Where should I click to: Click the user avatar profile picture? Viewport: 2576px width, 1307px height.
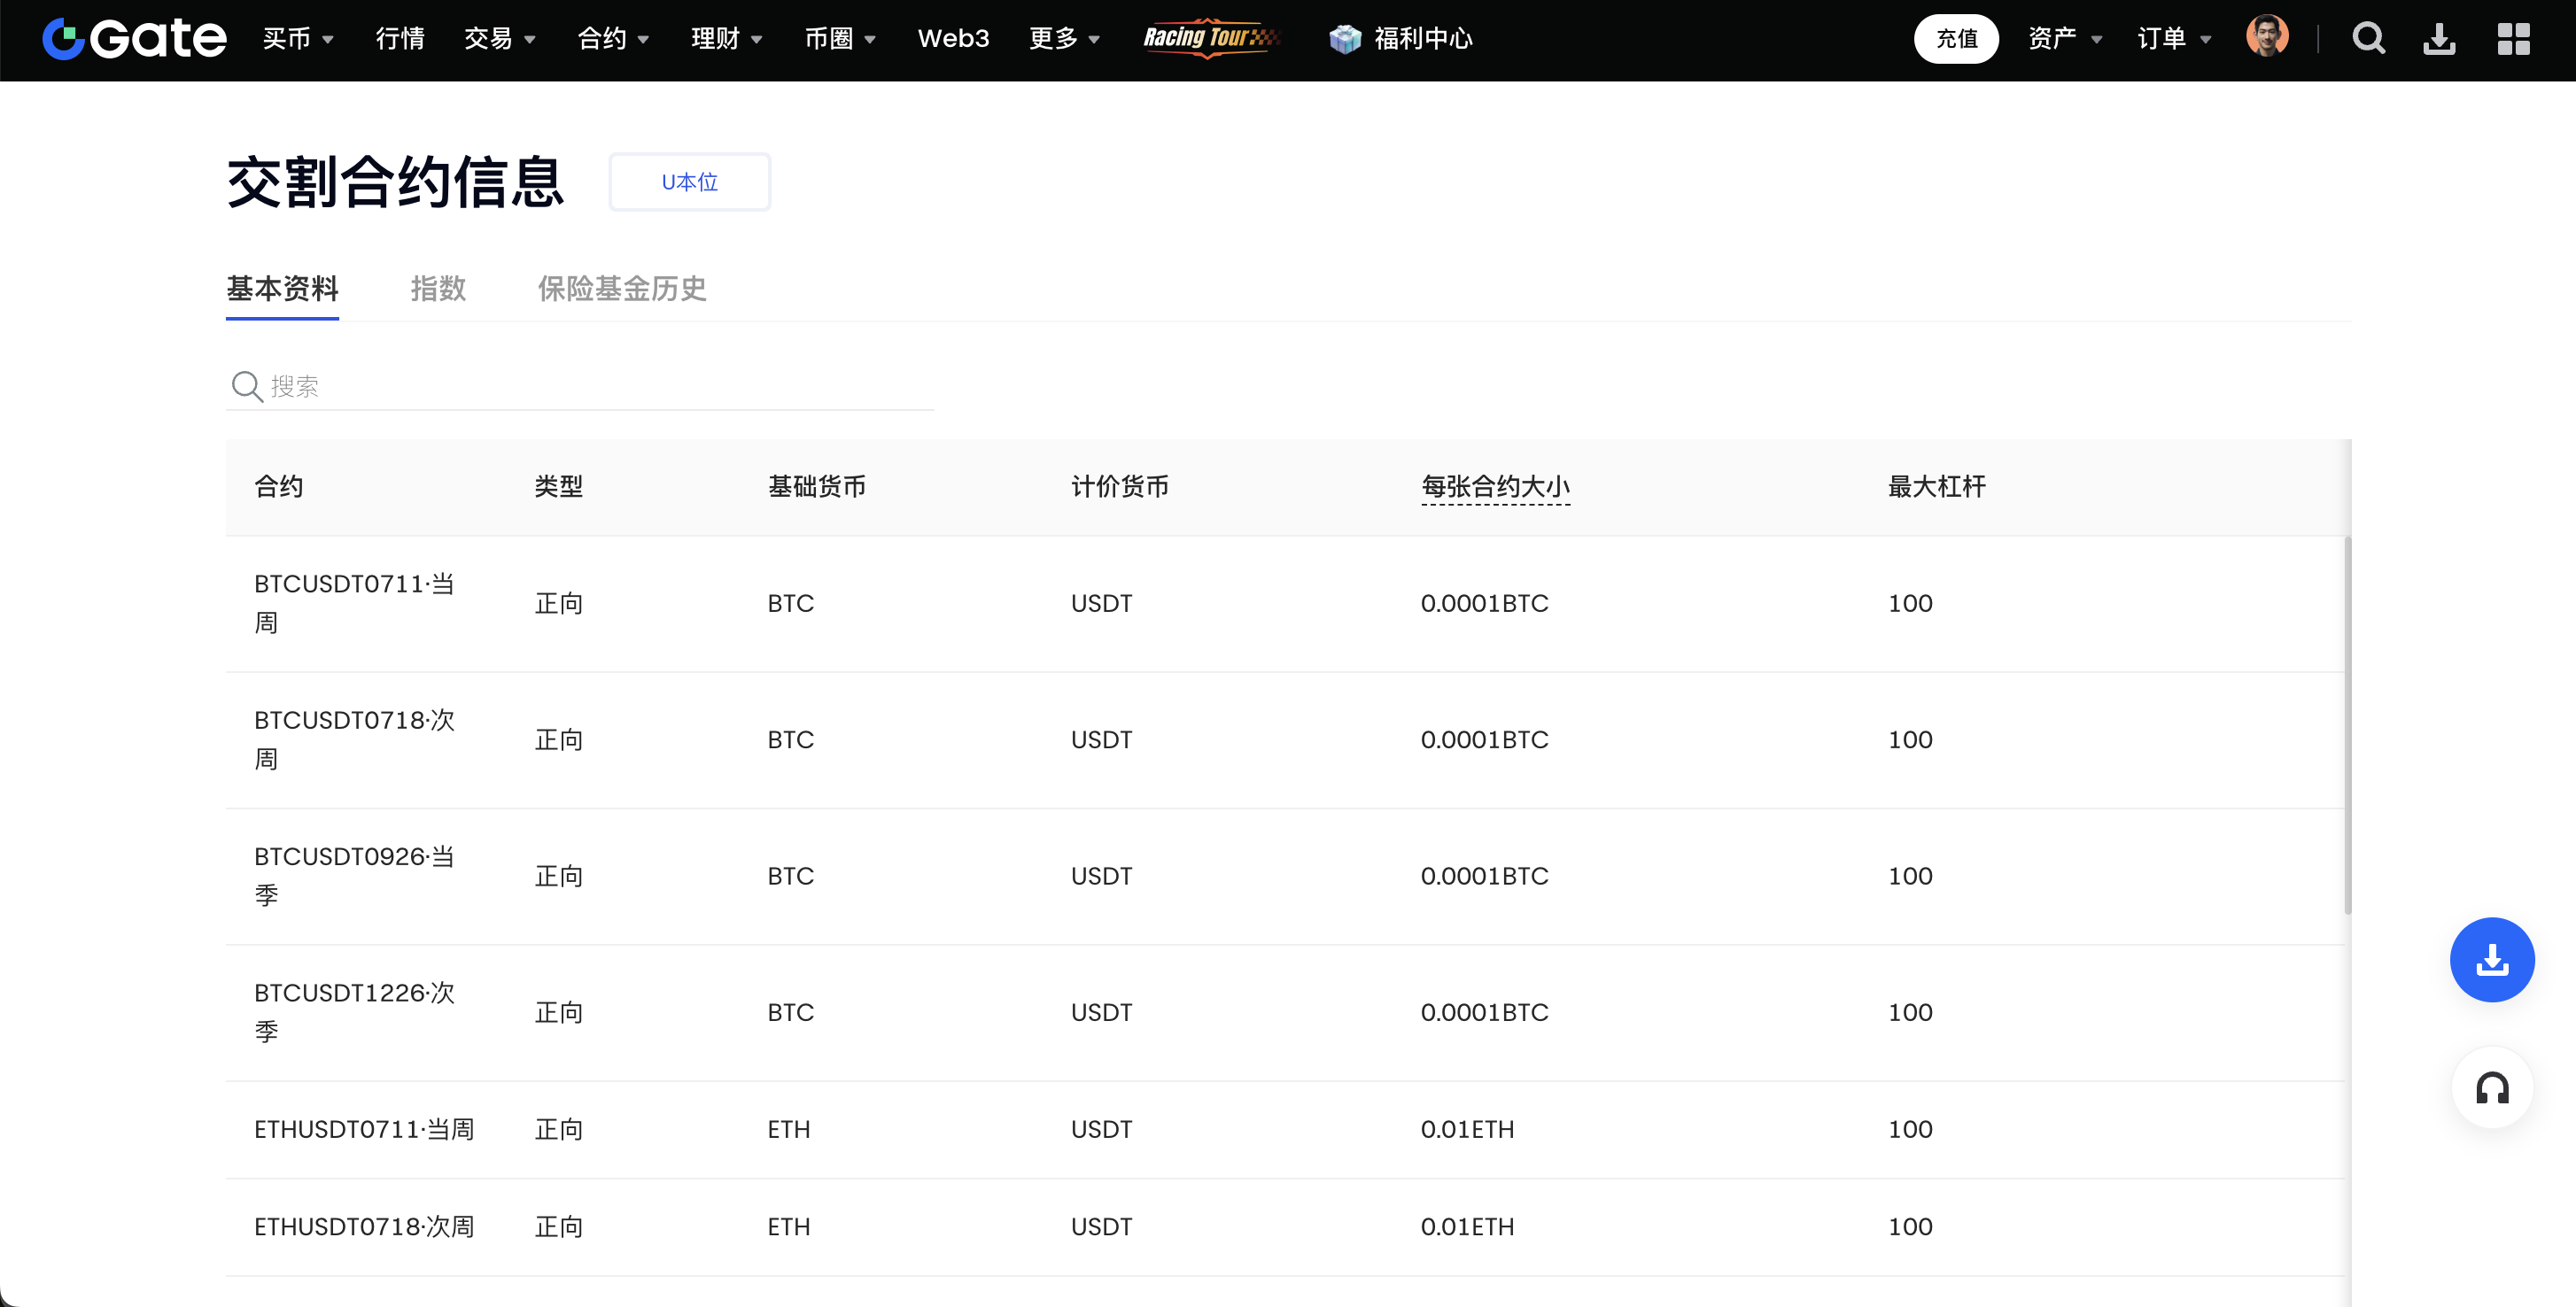pos(2266,37)
